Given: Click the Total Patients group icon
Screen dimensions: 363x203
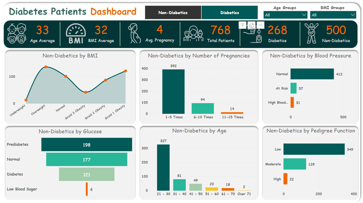Looking at the screenshot, I should tap(193, 34).
